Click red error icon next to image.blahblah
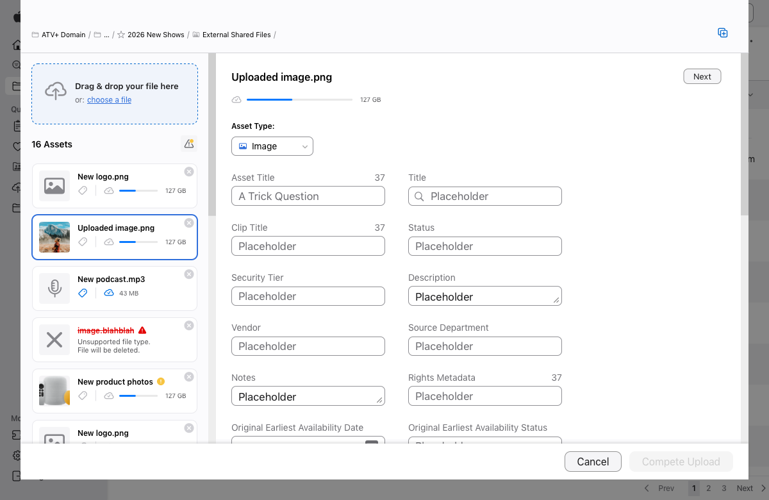Image resolution: width=769 pixels, height=500 pixels. click(x=142, y=330)
